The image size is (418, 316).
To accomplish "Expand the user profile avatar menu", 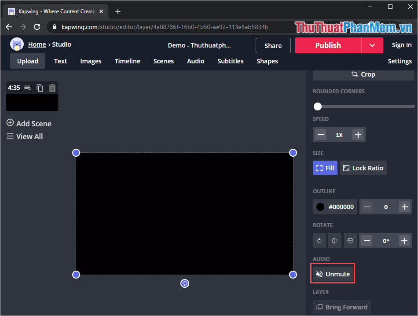I will click(x=16, y=44).
